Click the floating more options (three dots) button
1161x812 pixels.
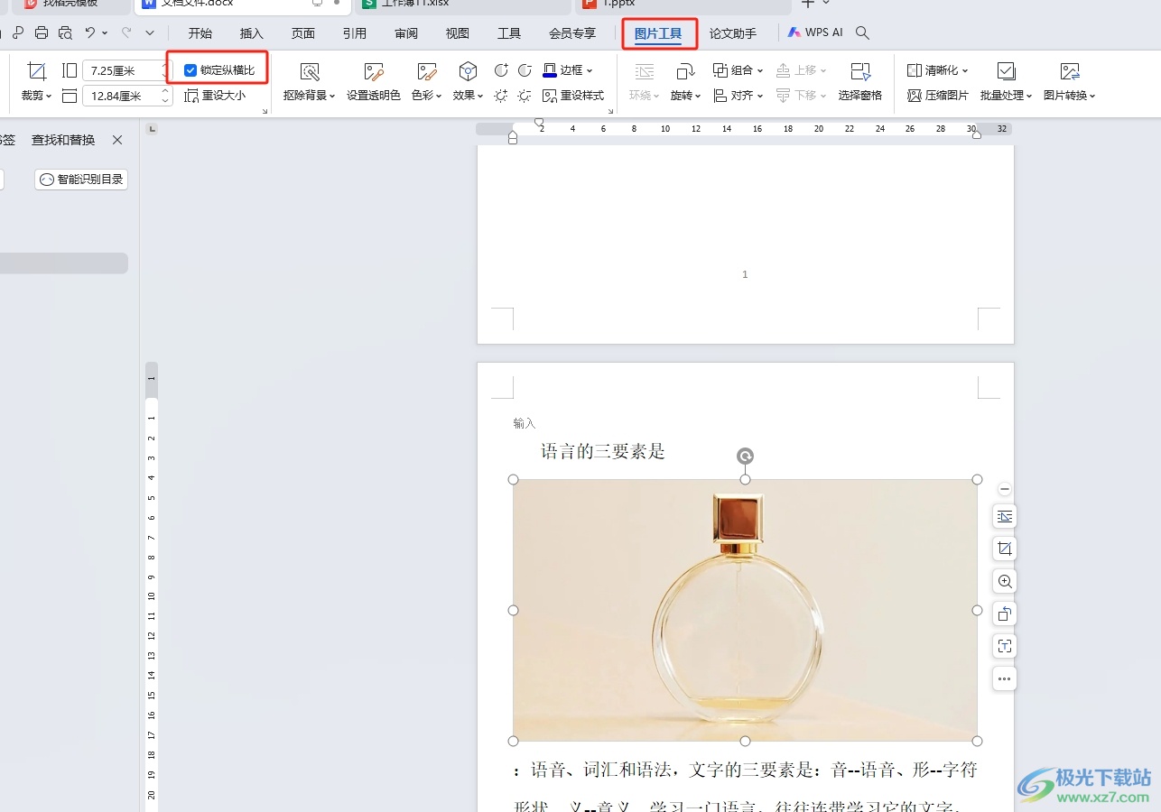[1005, 678]
